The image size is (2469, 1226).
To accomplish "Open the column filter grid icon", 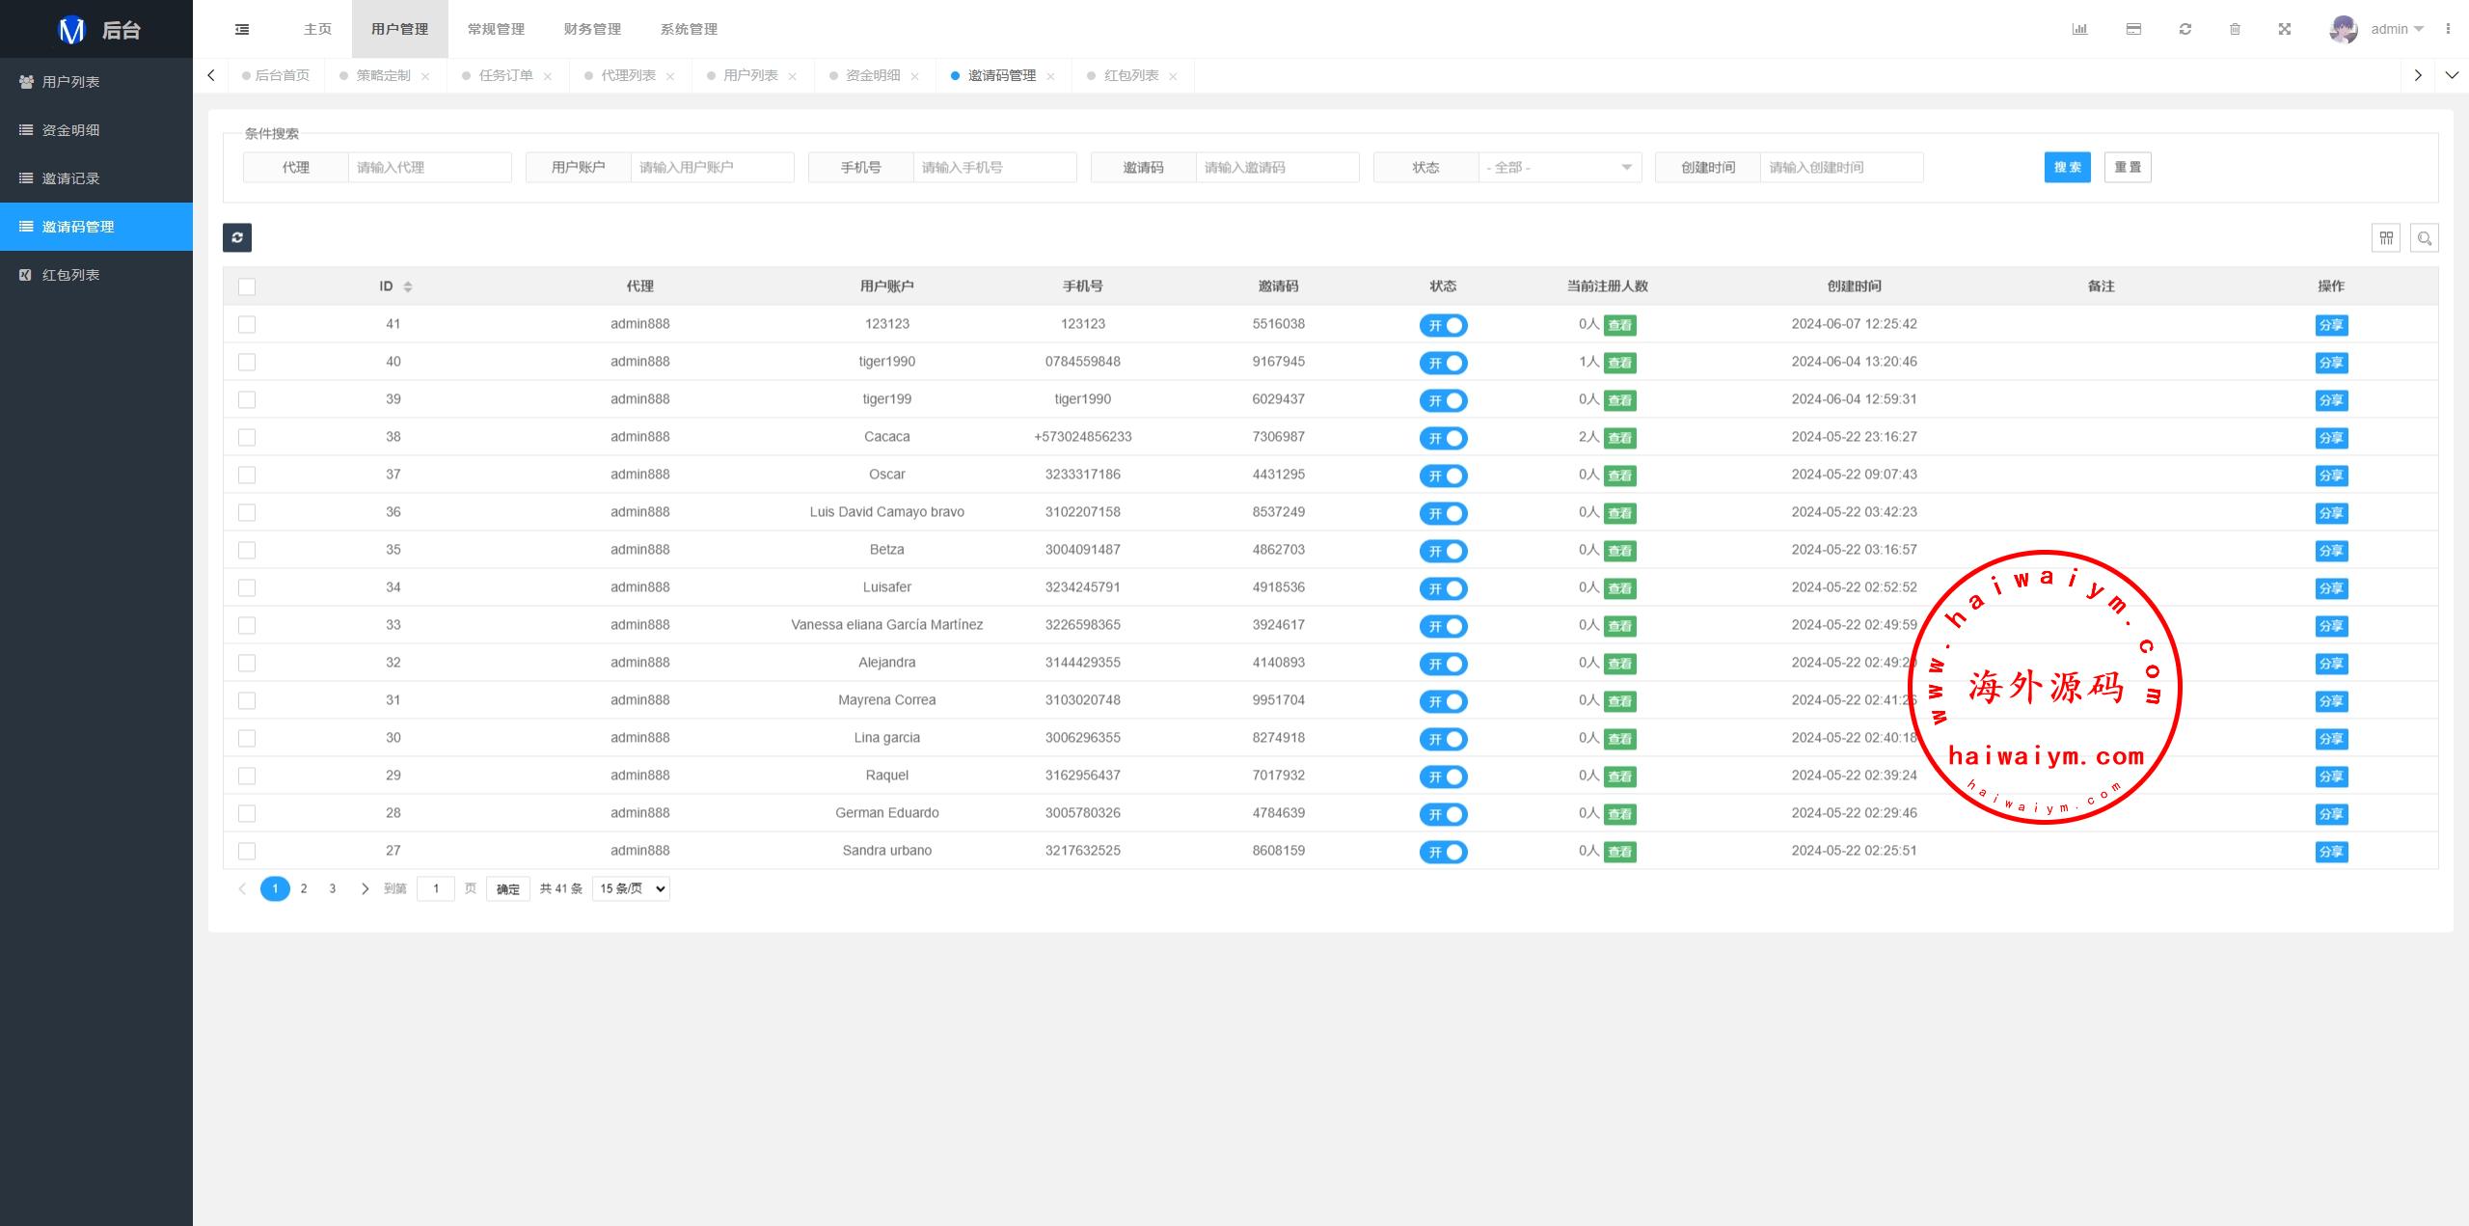I will pyautogui.click(x=2386, y=237).
